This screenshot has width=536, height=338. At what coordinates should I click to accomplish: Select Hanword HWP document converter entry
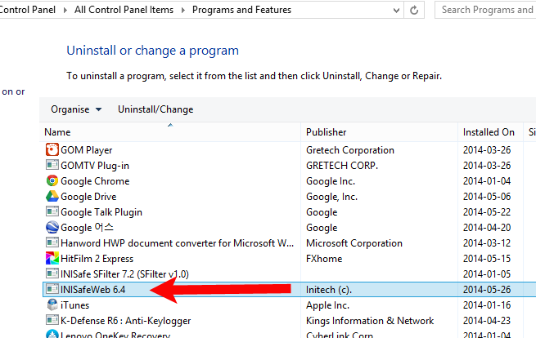coord(177,243)
